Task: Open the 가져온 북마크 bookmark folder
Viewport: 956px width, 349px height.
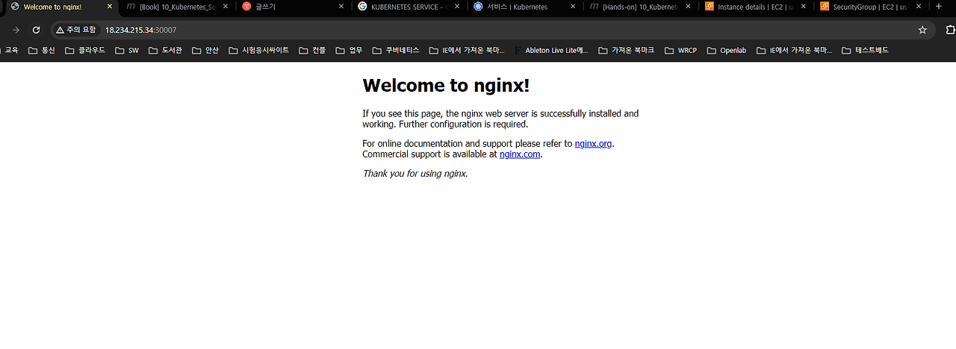Action: tap(626, 51)
